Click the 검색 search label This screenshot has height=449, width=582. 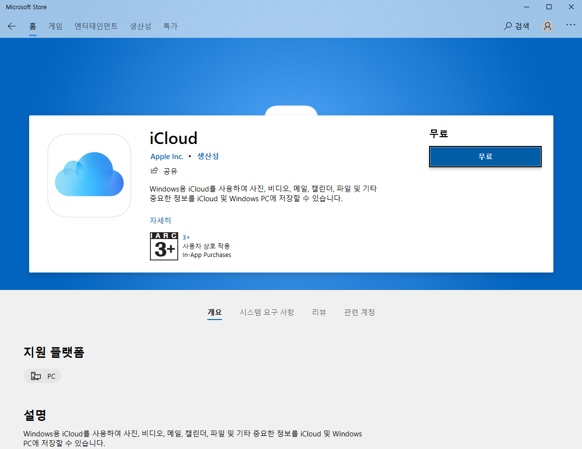[x=522, y=26]
